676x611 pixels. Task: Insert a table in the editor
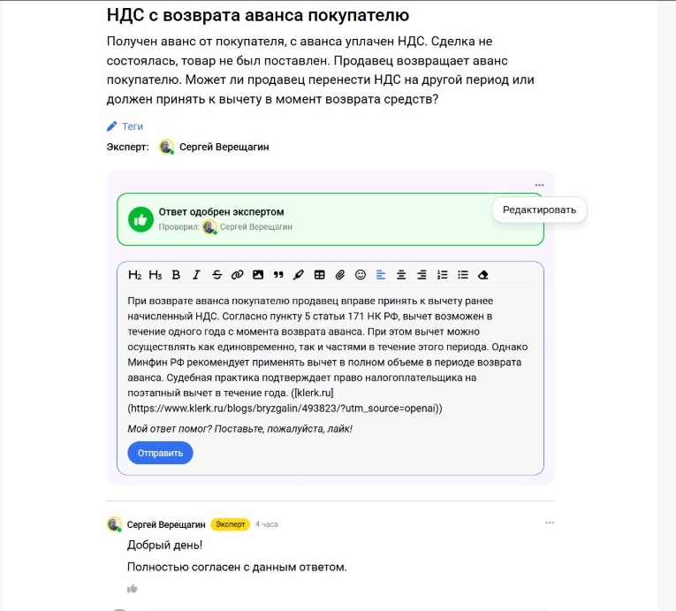tap(320, 275)
